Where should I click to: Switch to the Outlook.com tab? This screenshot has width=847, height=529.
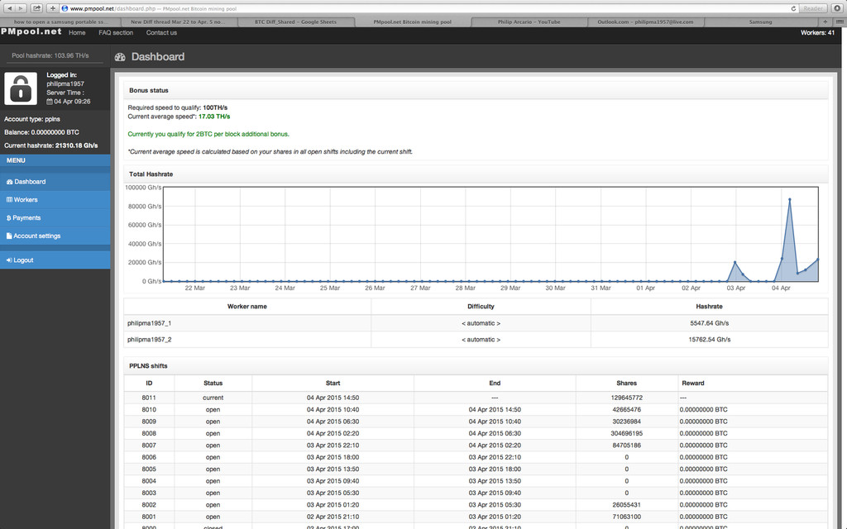[645, 21]
